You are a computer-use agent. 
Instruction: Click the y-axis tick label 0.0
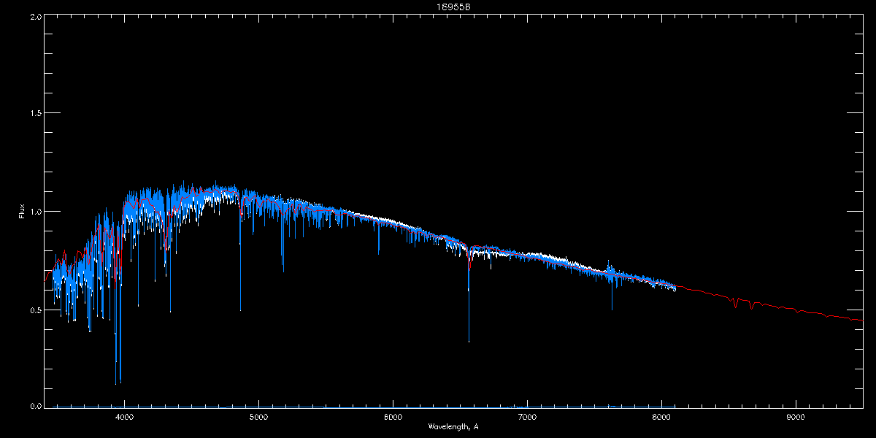click(35, 404)
